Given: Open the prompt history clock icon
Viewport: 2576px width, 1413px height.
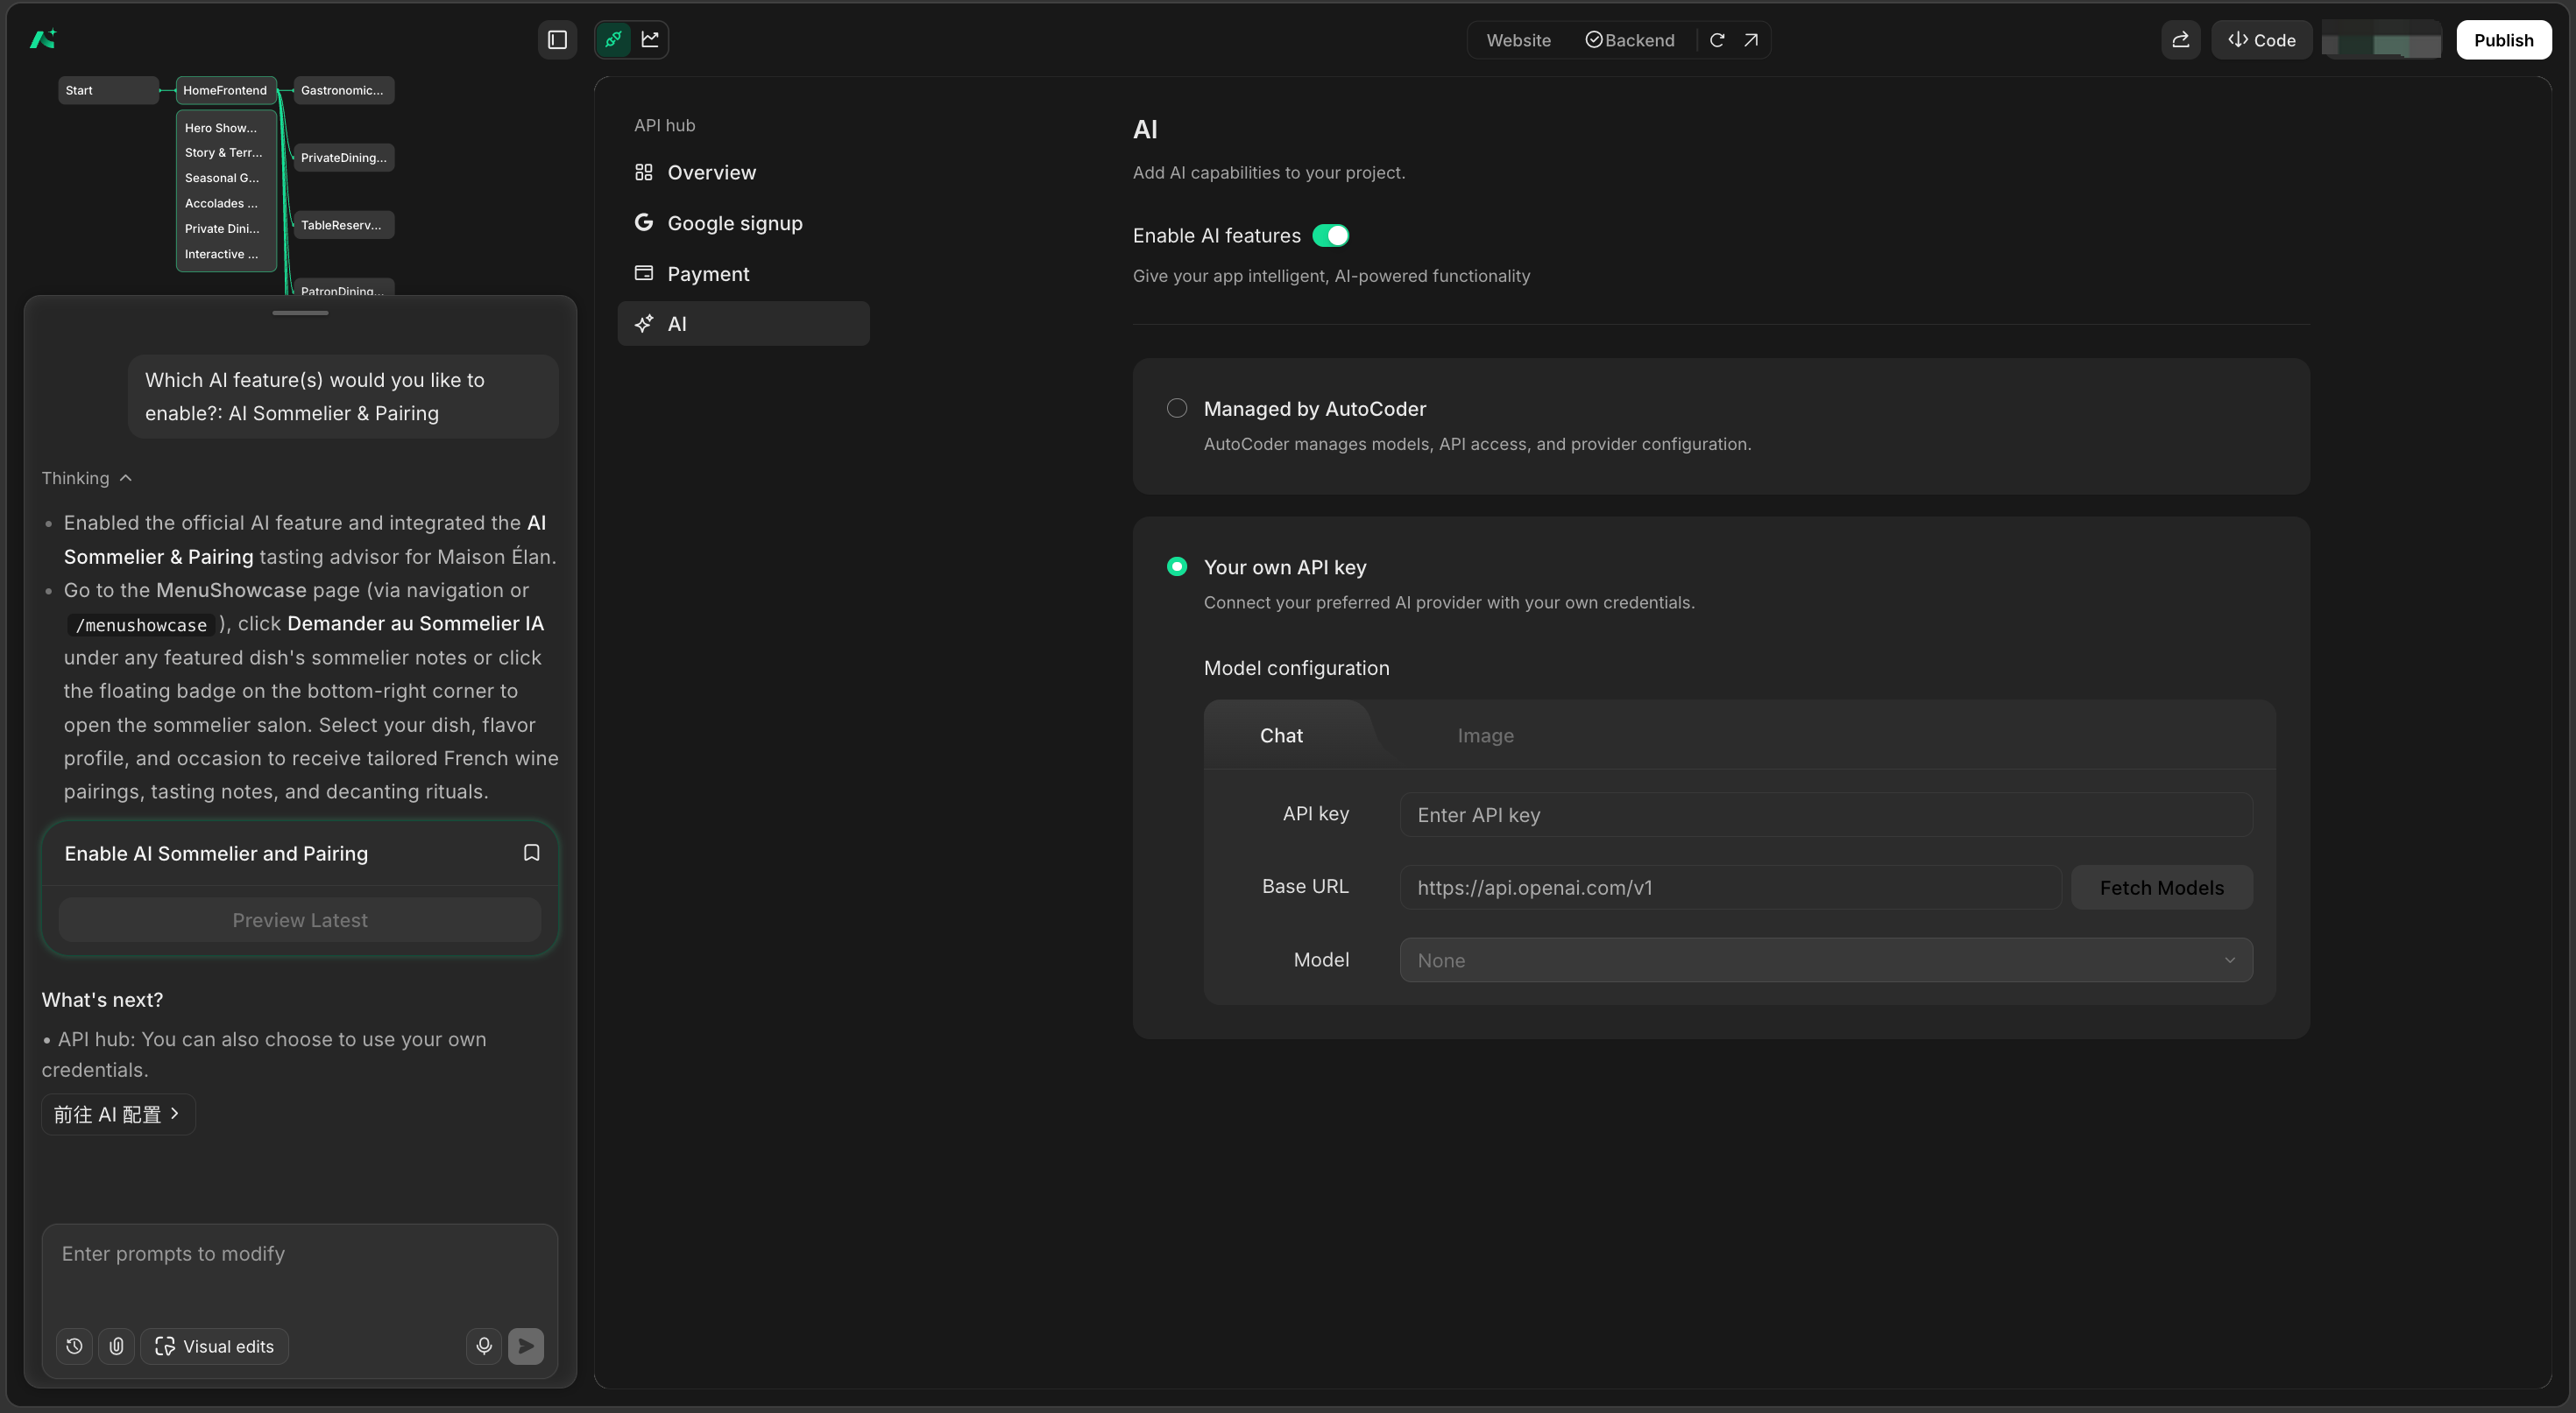Looking at the screenshot, I should (74, 1346).
